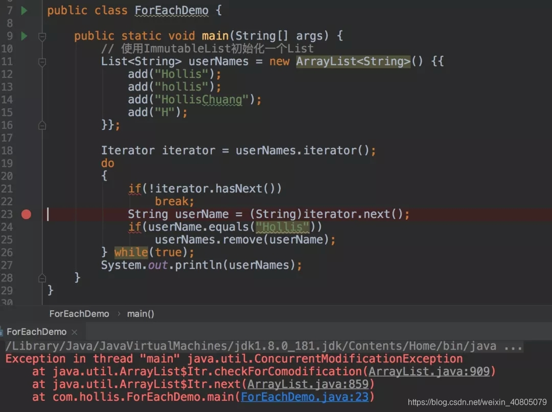
Task: Open ForEachDemo breadcrumb item
Action: (79, 314)
